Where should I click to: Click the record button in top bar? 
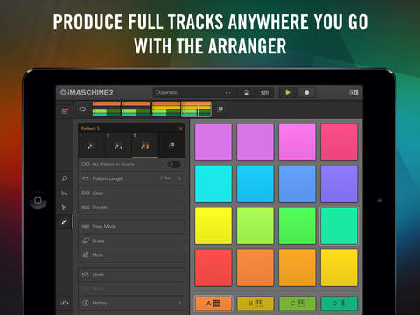307,93
